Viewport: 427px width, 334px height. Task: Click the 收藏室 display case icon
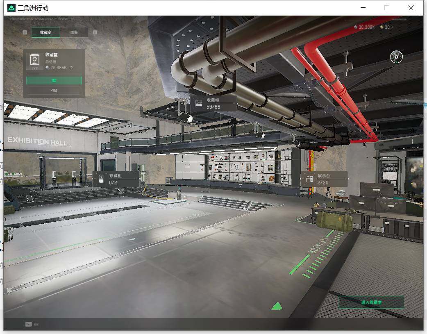click(x=34, y=61)
